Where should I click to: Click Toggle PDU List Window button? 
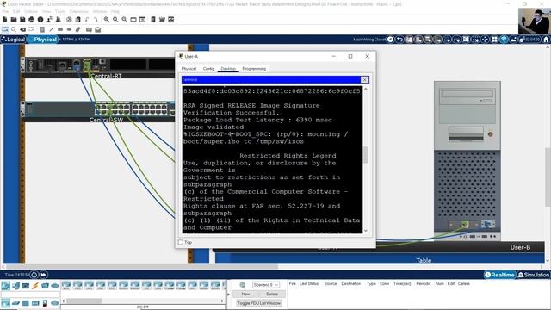pyautogui.click(x=259, y=303)
